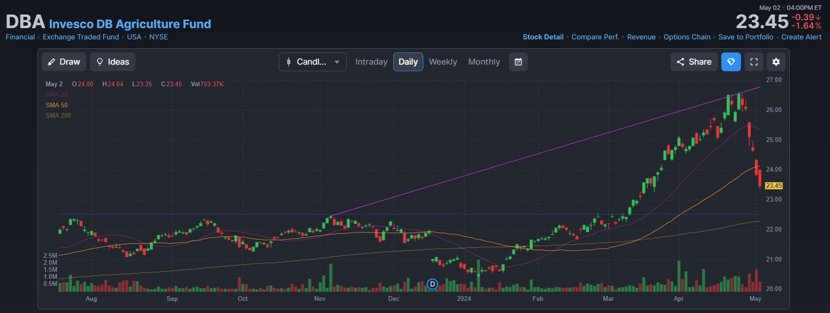Toggle the SMA 200 indicator label
This screenshot has height=313, width=830.
pos(58,115)
